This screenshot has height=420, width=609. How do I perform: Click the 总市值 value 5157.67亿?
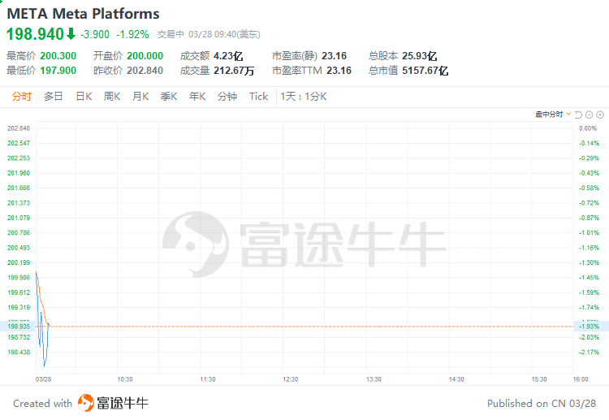tap(425, 71)
